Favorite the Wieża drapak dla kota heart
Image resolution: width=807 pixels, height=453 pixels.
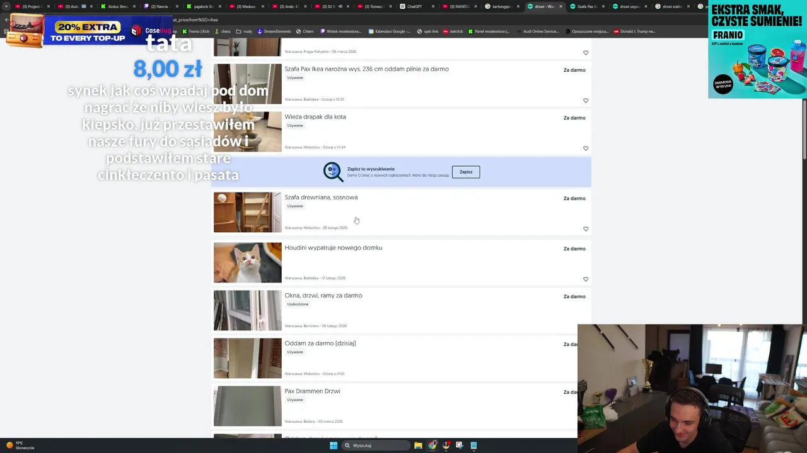[x=586, y=148]
